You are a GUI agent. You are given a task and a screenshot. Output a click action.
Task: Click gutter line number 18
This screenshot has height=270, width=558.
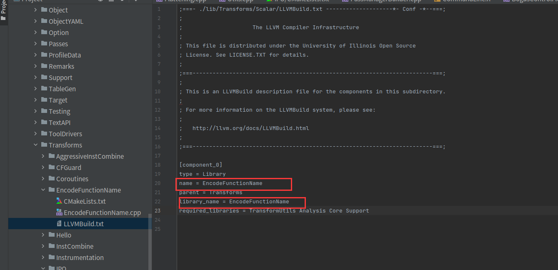158,165
